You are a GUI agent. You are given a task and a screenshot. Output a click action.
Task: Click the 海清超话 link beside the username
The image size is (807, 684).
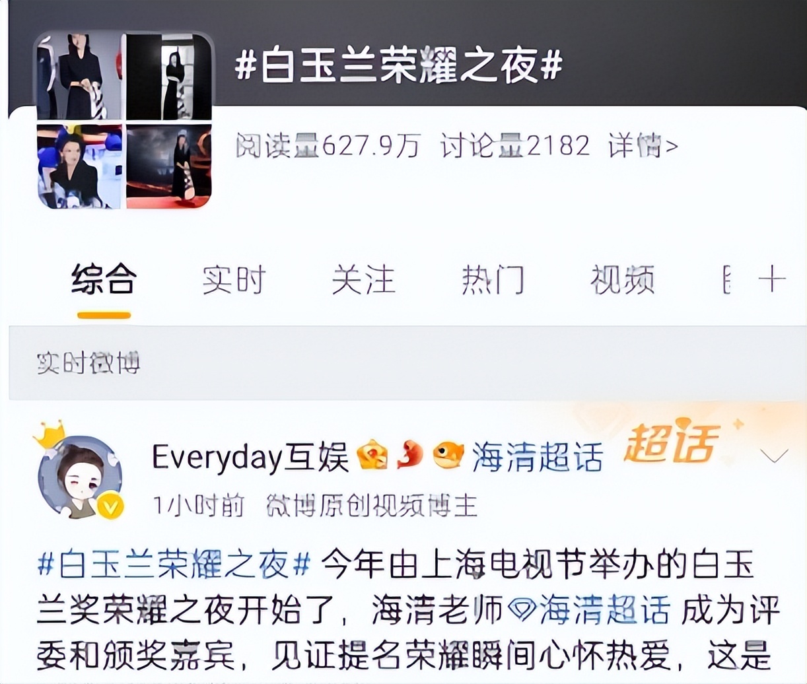coord(537,456)
